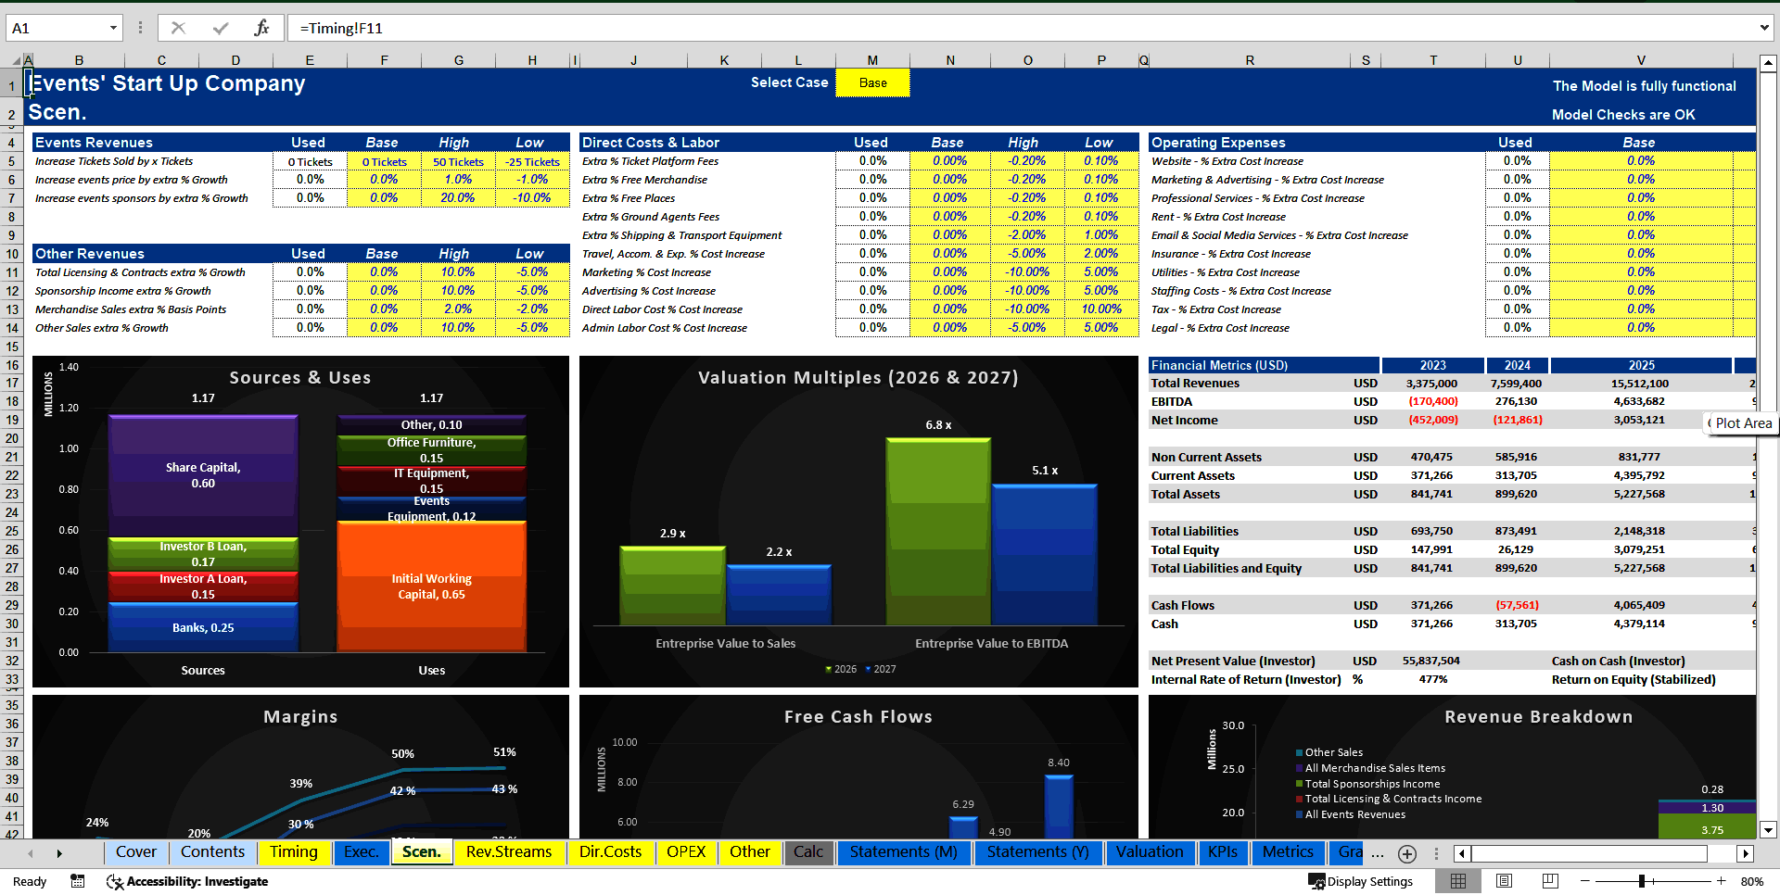The height and width of the screenshot is (895, 1780).
Task: Click Initial Working Capital bar segment
Action: point(431,586)
